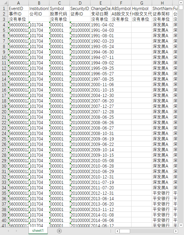This screenshot has height=235, width=184.
Task: Click 101704 cell in row 4
Action: (x=39, y=25)
